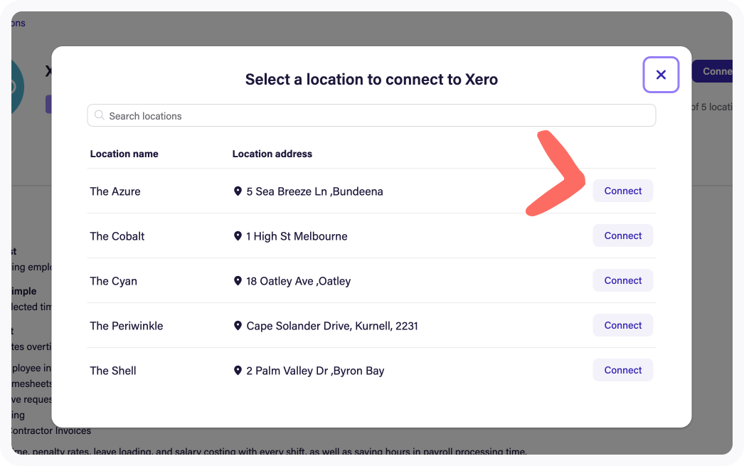The height and width of the screenshot is (466, 744).
Task: Click the search magnifier icon
Action: [x=100, y=116]
